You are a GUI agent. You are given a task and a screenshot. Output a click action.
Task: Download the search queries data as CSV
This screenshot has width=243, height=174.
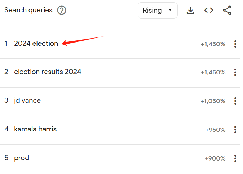point(190,11)
